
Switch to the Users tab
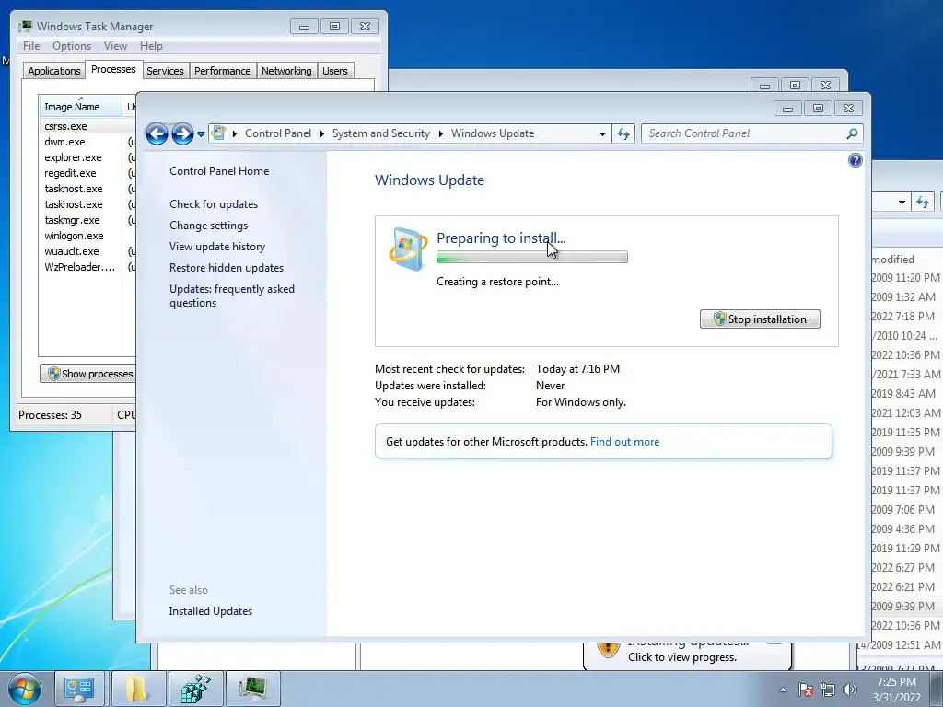(334, 71)
